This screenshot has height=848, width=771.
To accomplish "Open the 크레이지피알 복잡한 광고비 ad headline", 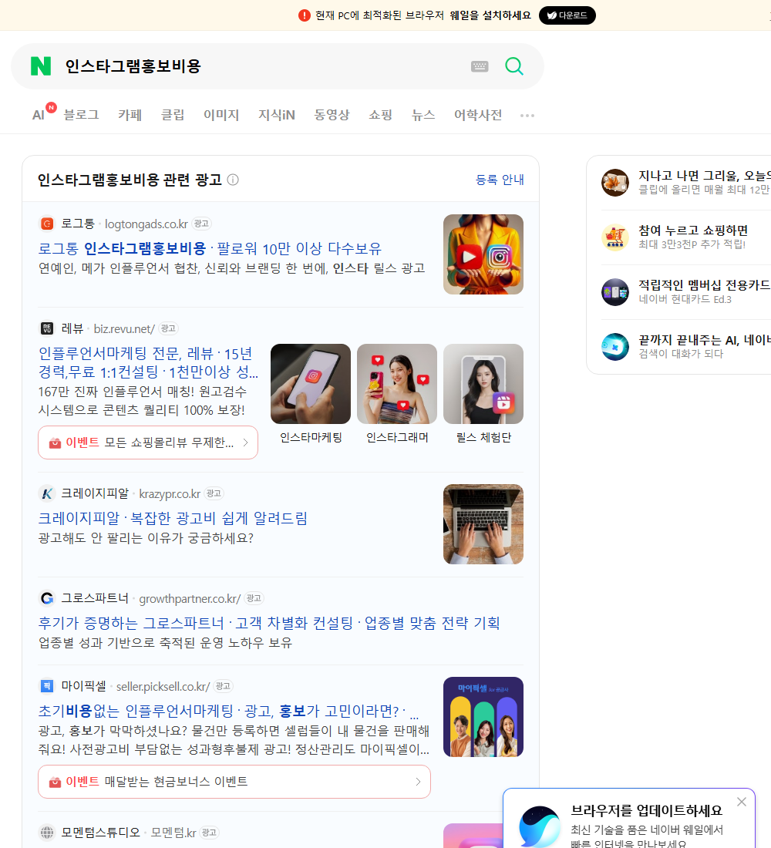I will (x=173, y=518).
